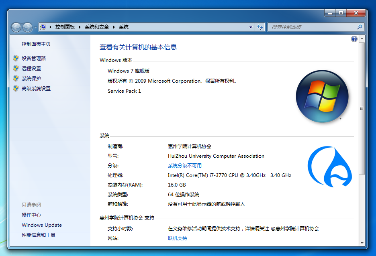
Task: Click the computer icon in the address bar
Action: tap(43, 27)
